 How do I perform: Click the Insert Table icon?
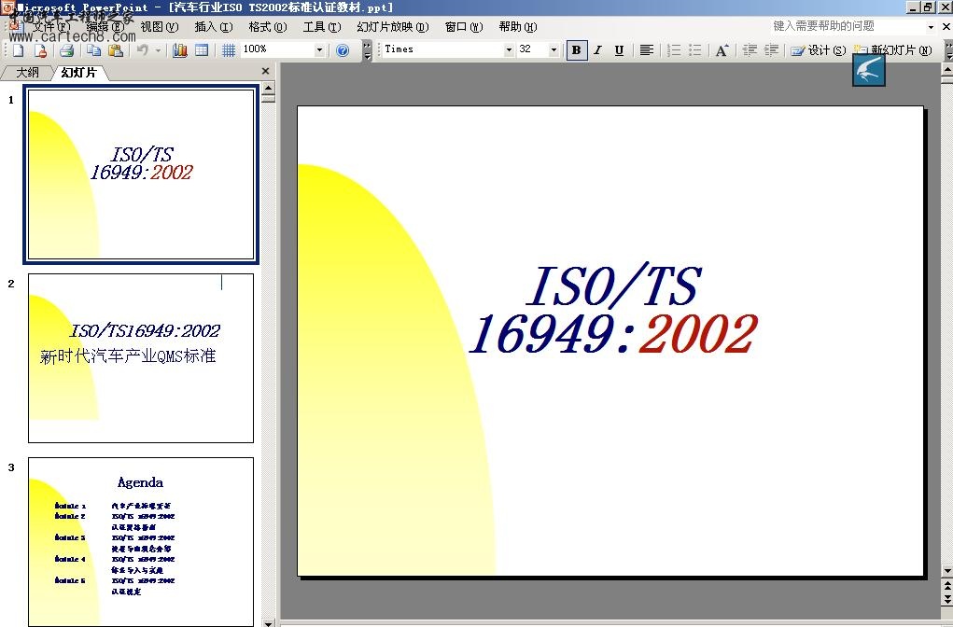click(x=202, y=50)
